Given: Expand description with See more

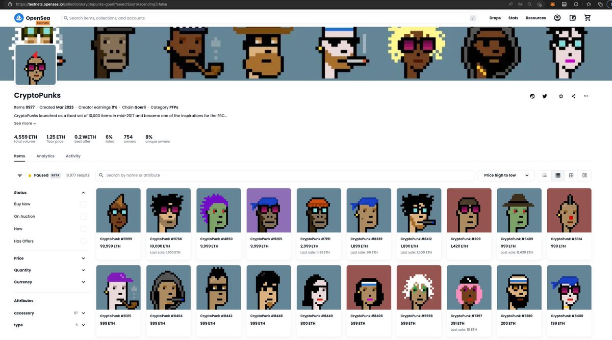Looking at the screenshot, I should pyautogui.click(x=25, y=123).
